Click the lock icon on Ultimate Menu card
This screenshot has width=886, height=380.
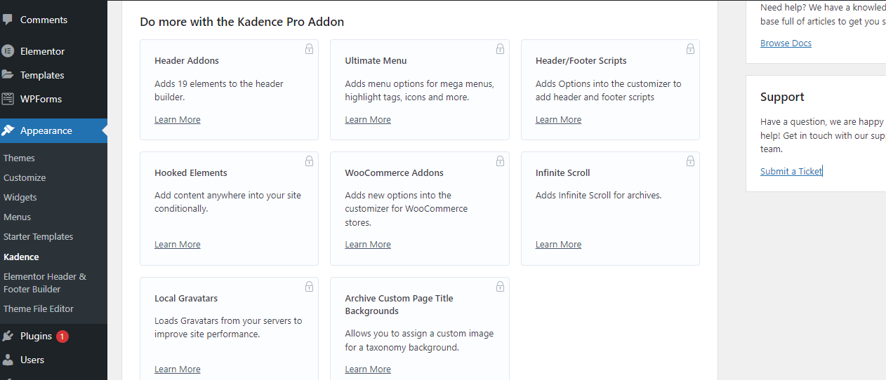500,49
